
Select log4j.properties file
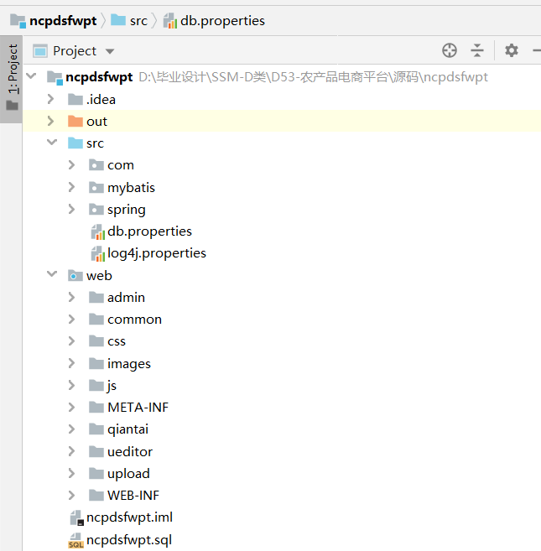click(x=156, y=253)
